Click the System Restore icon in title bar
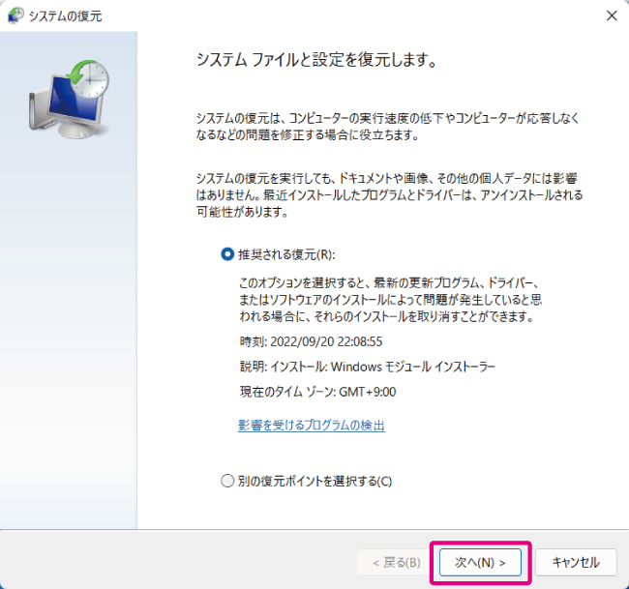This screenshot has height=589, width=629. coord(15,15)
